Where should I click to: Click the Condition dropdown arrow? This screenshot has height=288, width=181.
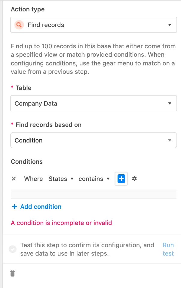click(x=170, y=140)
